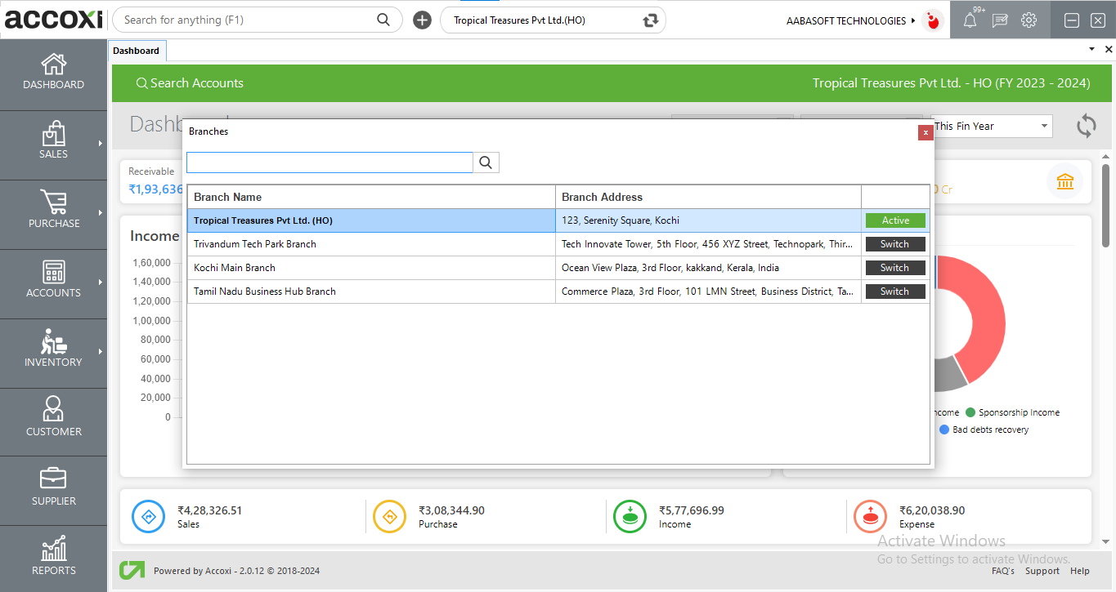Switch to Tamil Nadu Business Hub Branch
This screenshot has width=1116, height=592.
click(x=894, y=291)
